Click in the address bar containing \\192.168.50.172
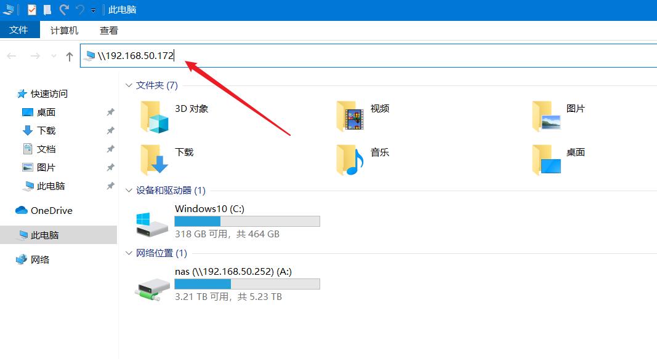 click(x=369, y=56)
